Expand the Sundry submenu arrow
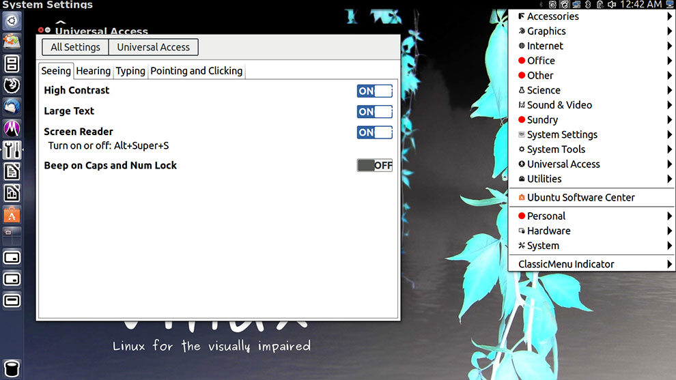The height and width of the screenshot is (380, 676). tap(669, 120)
